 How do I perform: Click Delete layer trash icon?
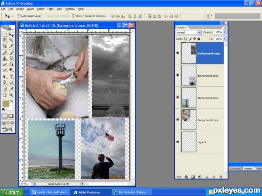pos(221,177)
